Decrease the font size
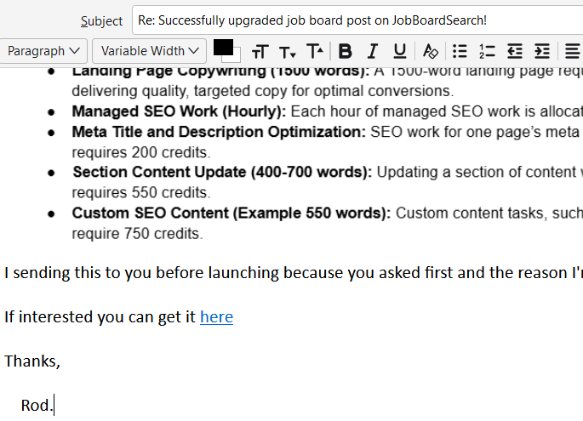The height and width of the screenshot is (421, 583). tap(288, 51)
